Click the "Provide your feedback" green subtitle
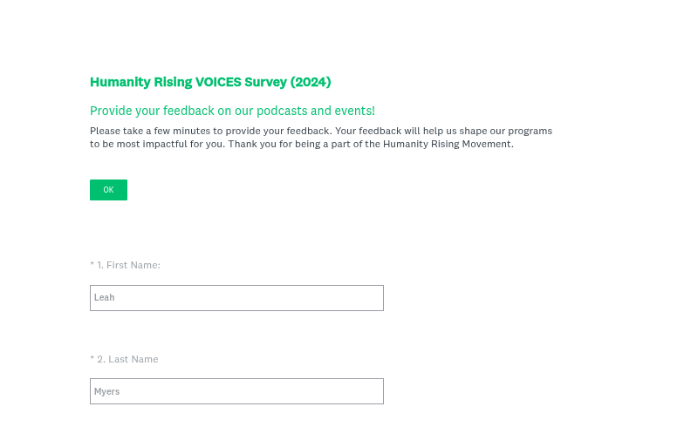Screen dimensions: 691x427 [232, 111]
